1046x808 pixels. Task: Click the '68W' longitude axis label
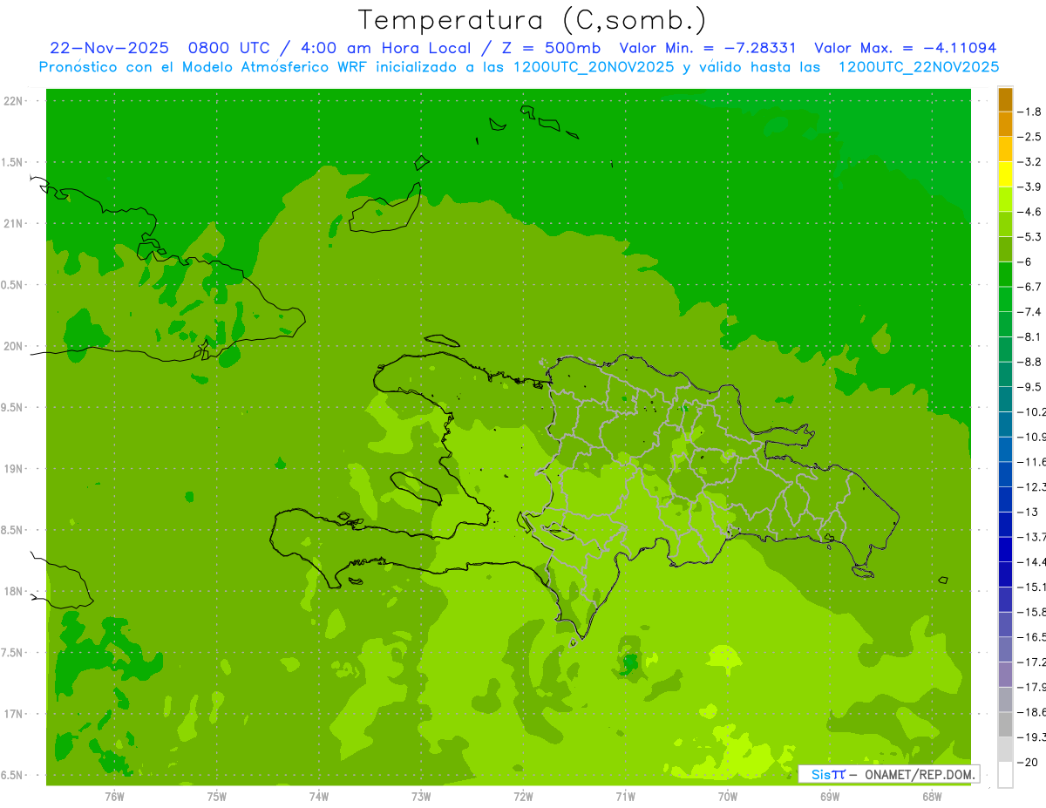click(932, 796)
